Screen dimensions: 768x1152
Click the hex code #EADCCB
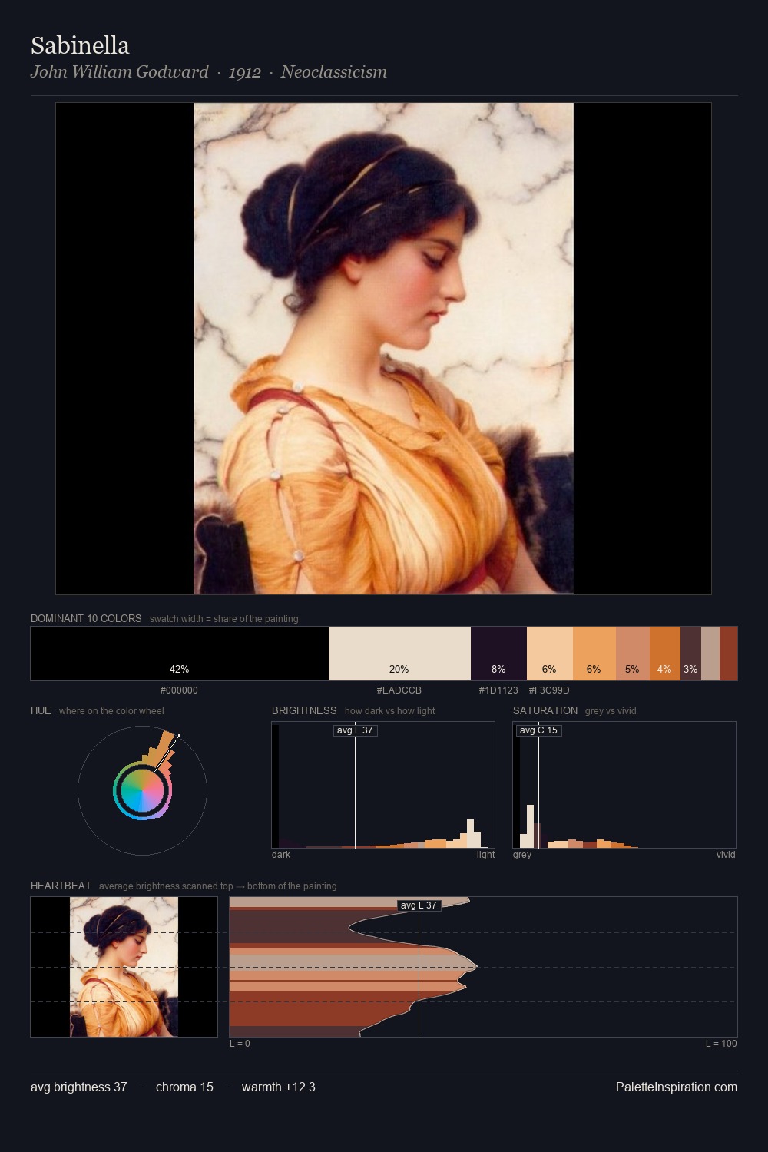399,690
